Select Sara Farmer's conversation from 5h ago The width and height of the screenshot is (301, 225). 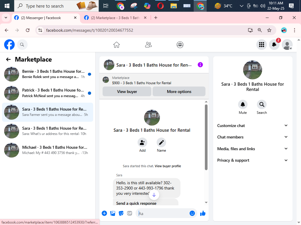48,112
